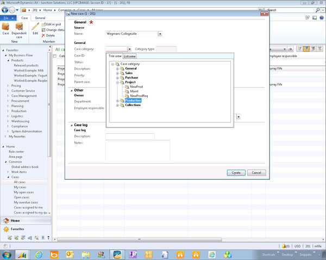Collapse the Project tree node

click(117, 82)
